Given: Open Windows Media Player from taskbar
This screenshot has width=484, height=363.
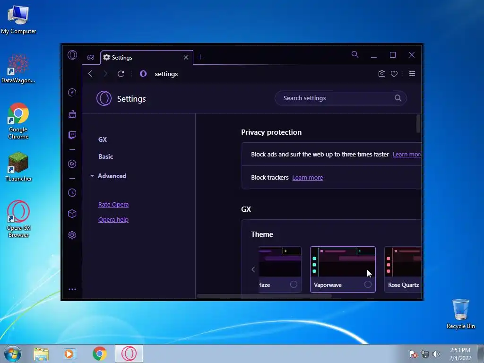Looking at the screenshot, I should click(x=70, y=354).
